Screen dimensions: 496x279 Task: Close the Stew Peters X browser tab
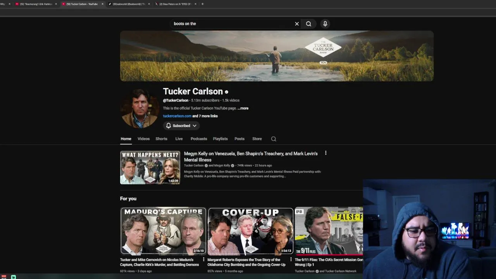click(195, 4)
